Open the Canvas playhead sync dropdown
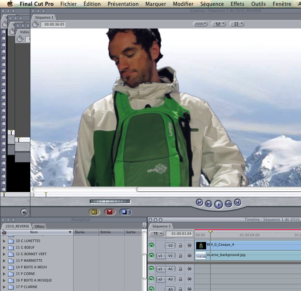 219,24
